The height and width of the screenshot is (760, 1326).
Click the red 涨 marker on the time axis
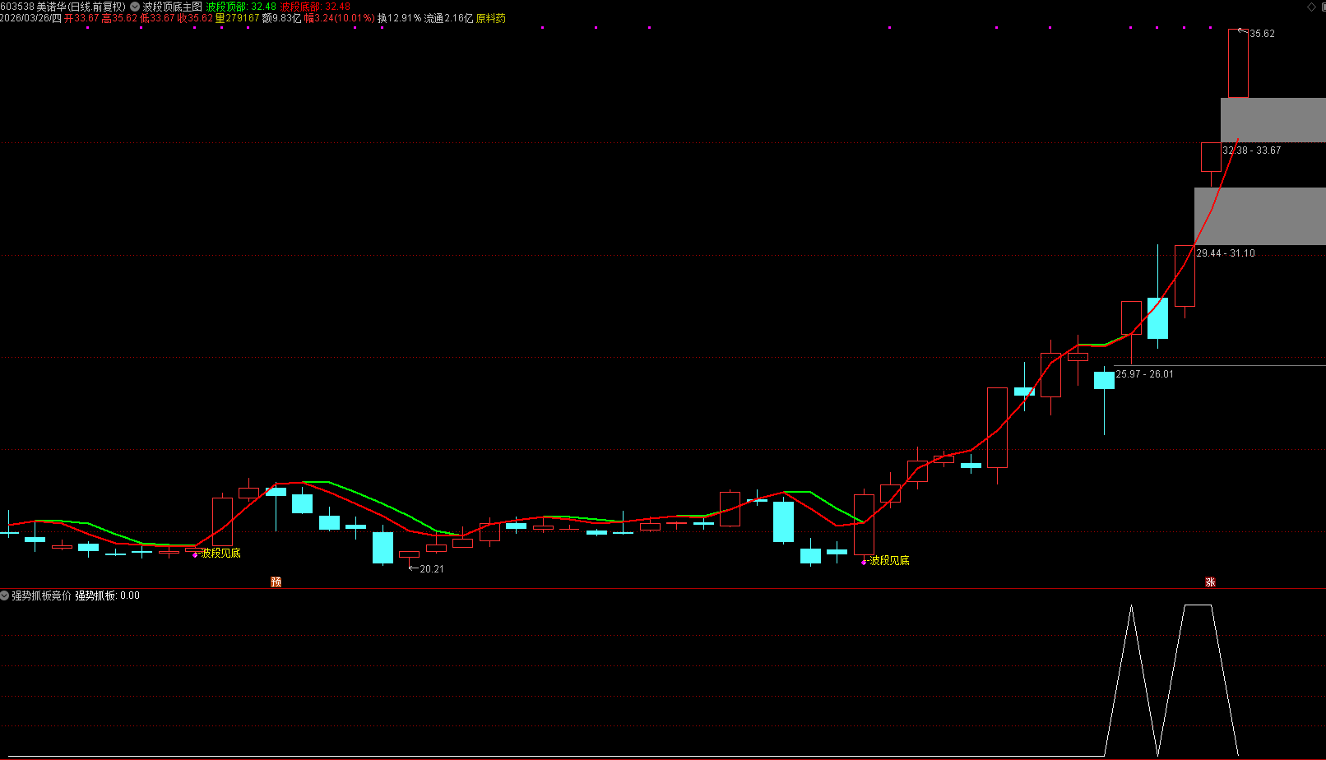point(1211,582)
